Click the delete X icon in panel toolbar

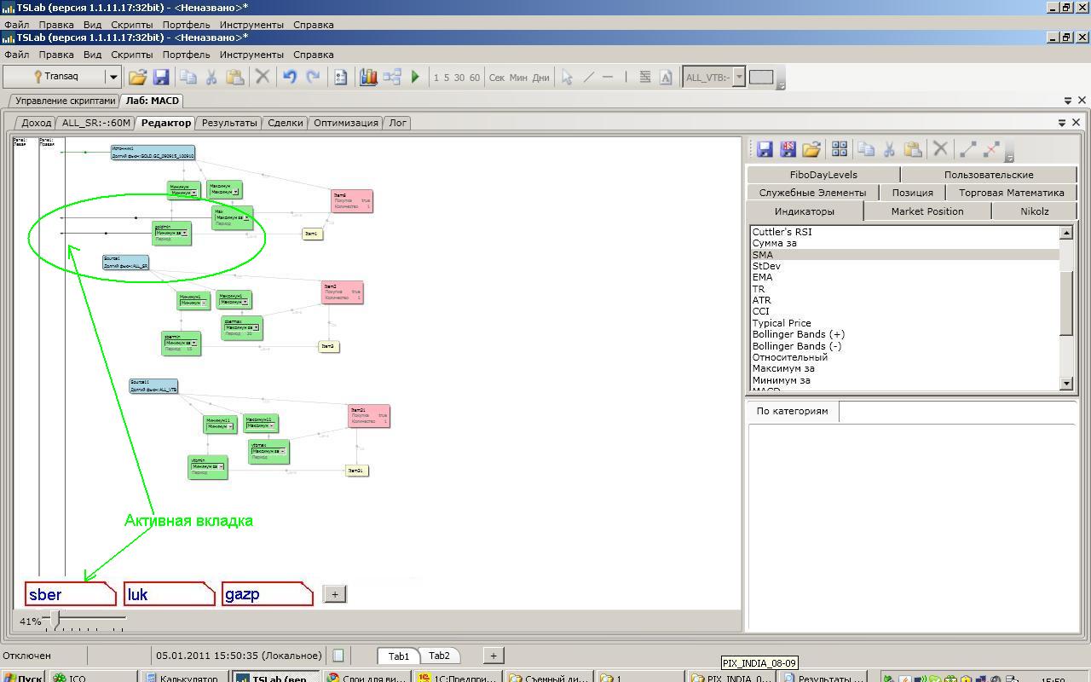pos(940,149)
